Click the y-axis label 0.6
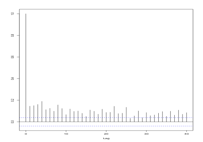 click(13, 57)
